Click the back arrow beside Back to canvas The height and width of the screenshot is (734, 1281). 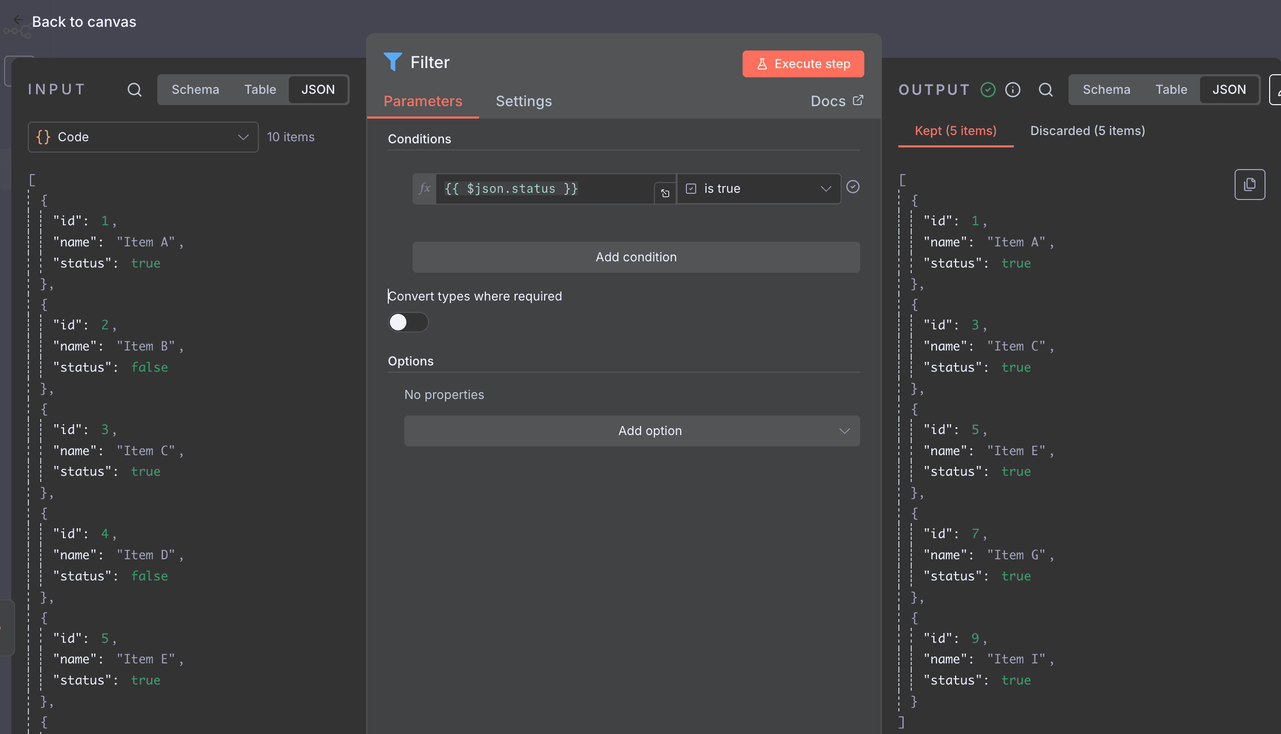[x=18, y=20]
